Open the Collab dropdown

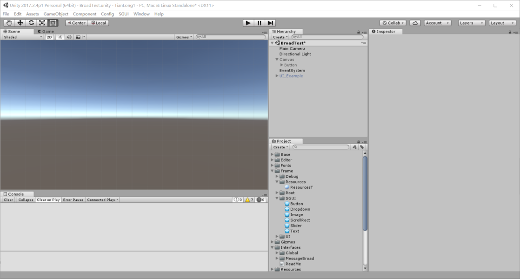(x=393, y=23)
